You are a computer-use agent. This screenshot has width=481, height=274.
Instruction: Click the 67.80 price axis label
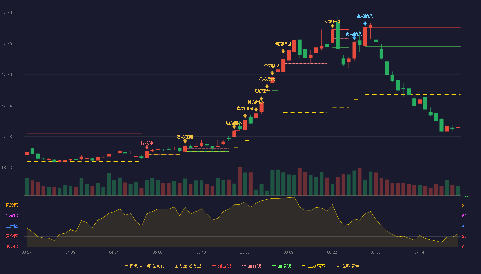[7, 13]
